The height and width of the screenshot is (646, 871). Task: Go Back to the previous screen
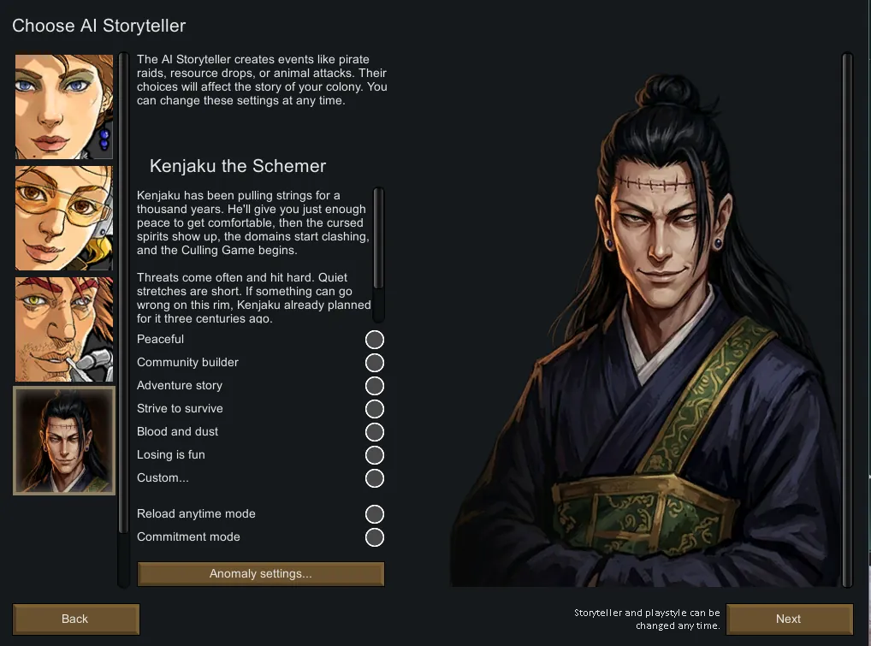75,619
